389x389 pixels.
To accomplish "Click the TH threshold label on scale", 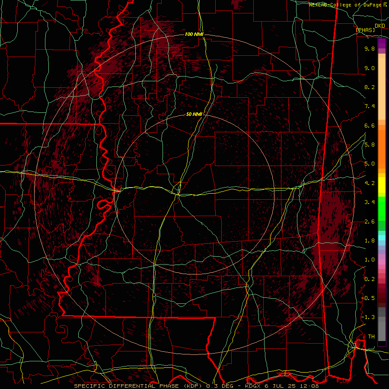I will pos(371,337).
